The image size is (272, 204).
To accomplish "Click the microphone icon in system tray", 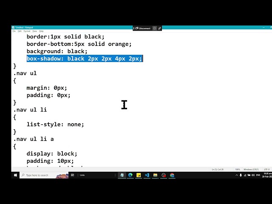I will click(241, 175).
